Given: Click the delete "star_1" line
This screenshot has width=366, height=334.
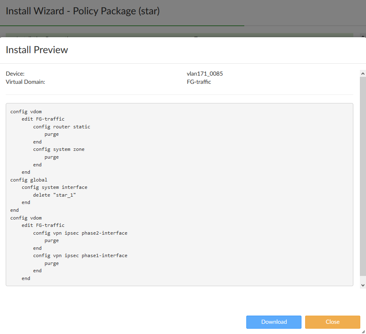Looking at the screenshot, I should (x=55, y=195).
